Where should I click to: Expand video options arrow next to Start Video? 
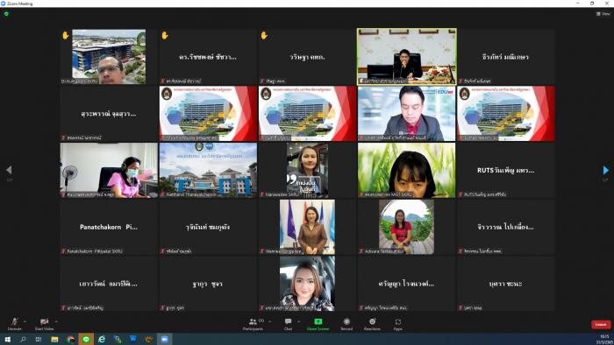coord(56,321)
